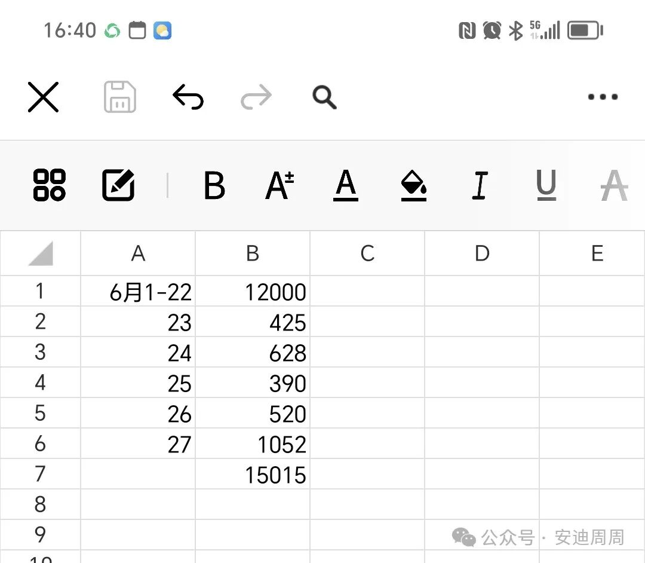
Task: Undo the last edit
Action: point(188,97)
